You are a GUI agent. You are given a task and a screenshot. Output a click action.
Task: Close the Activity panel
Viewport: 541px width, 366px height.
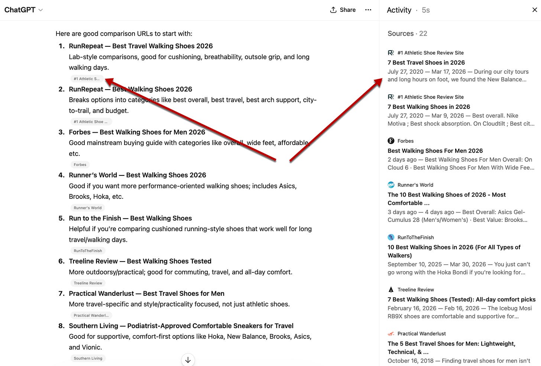(535, 10)
